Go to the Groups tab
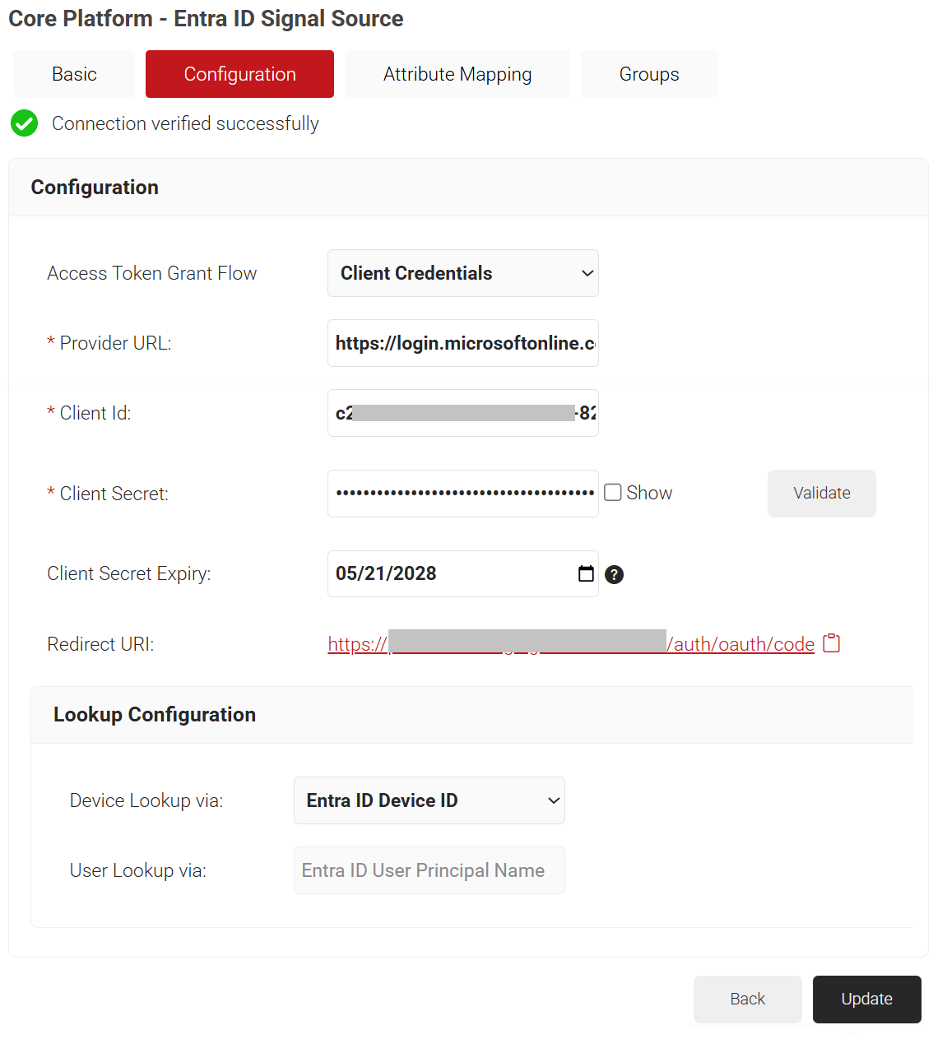The image size is (933, 1039). 649,74
